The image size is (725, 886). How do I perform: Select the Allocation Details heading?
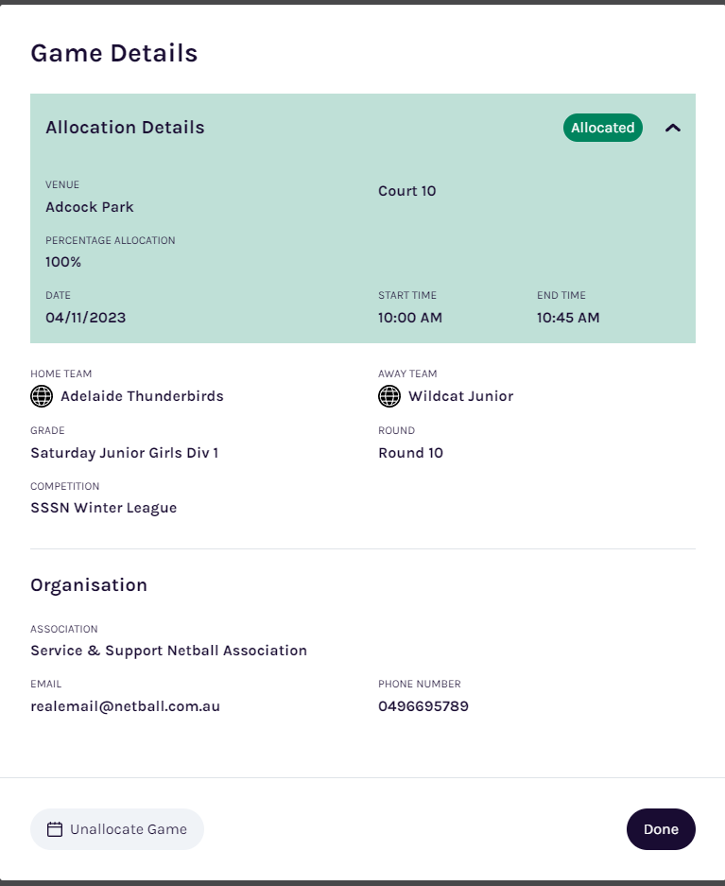[x=125, y=128]
